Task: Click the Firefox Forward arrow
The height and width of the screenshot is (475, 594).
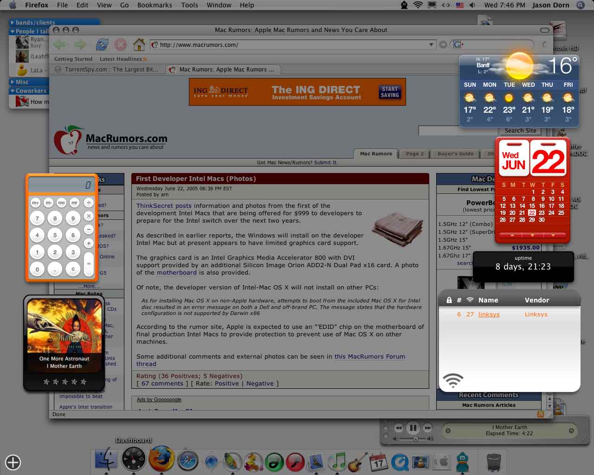Action: click(x=80, y=45)
